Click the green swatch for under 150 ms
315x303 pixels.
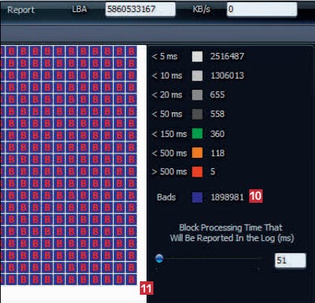pos(198,134)
